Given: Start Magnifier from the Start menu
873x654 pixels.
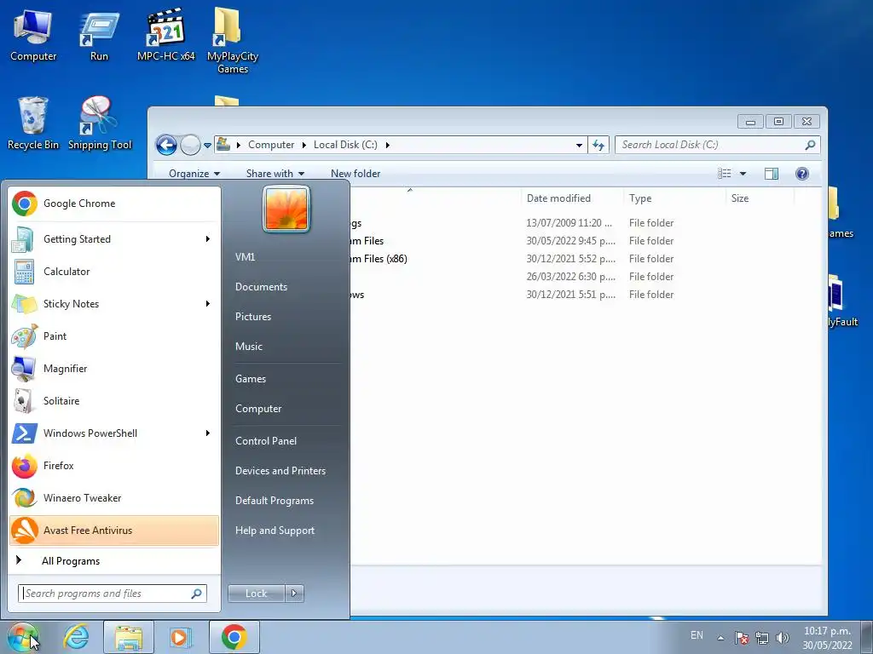Looking at the screenshot, I should (114, 369).
